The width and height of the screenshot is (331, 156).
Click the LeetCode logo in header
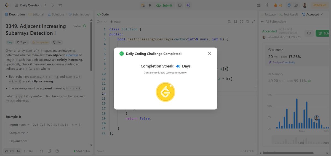[x=6, y=5]
